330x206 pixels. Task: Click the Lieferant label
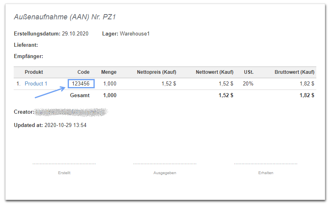coord(26,45)
